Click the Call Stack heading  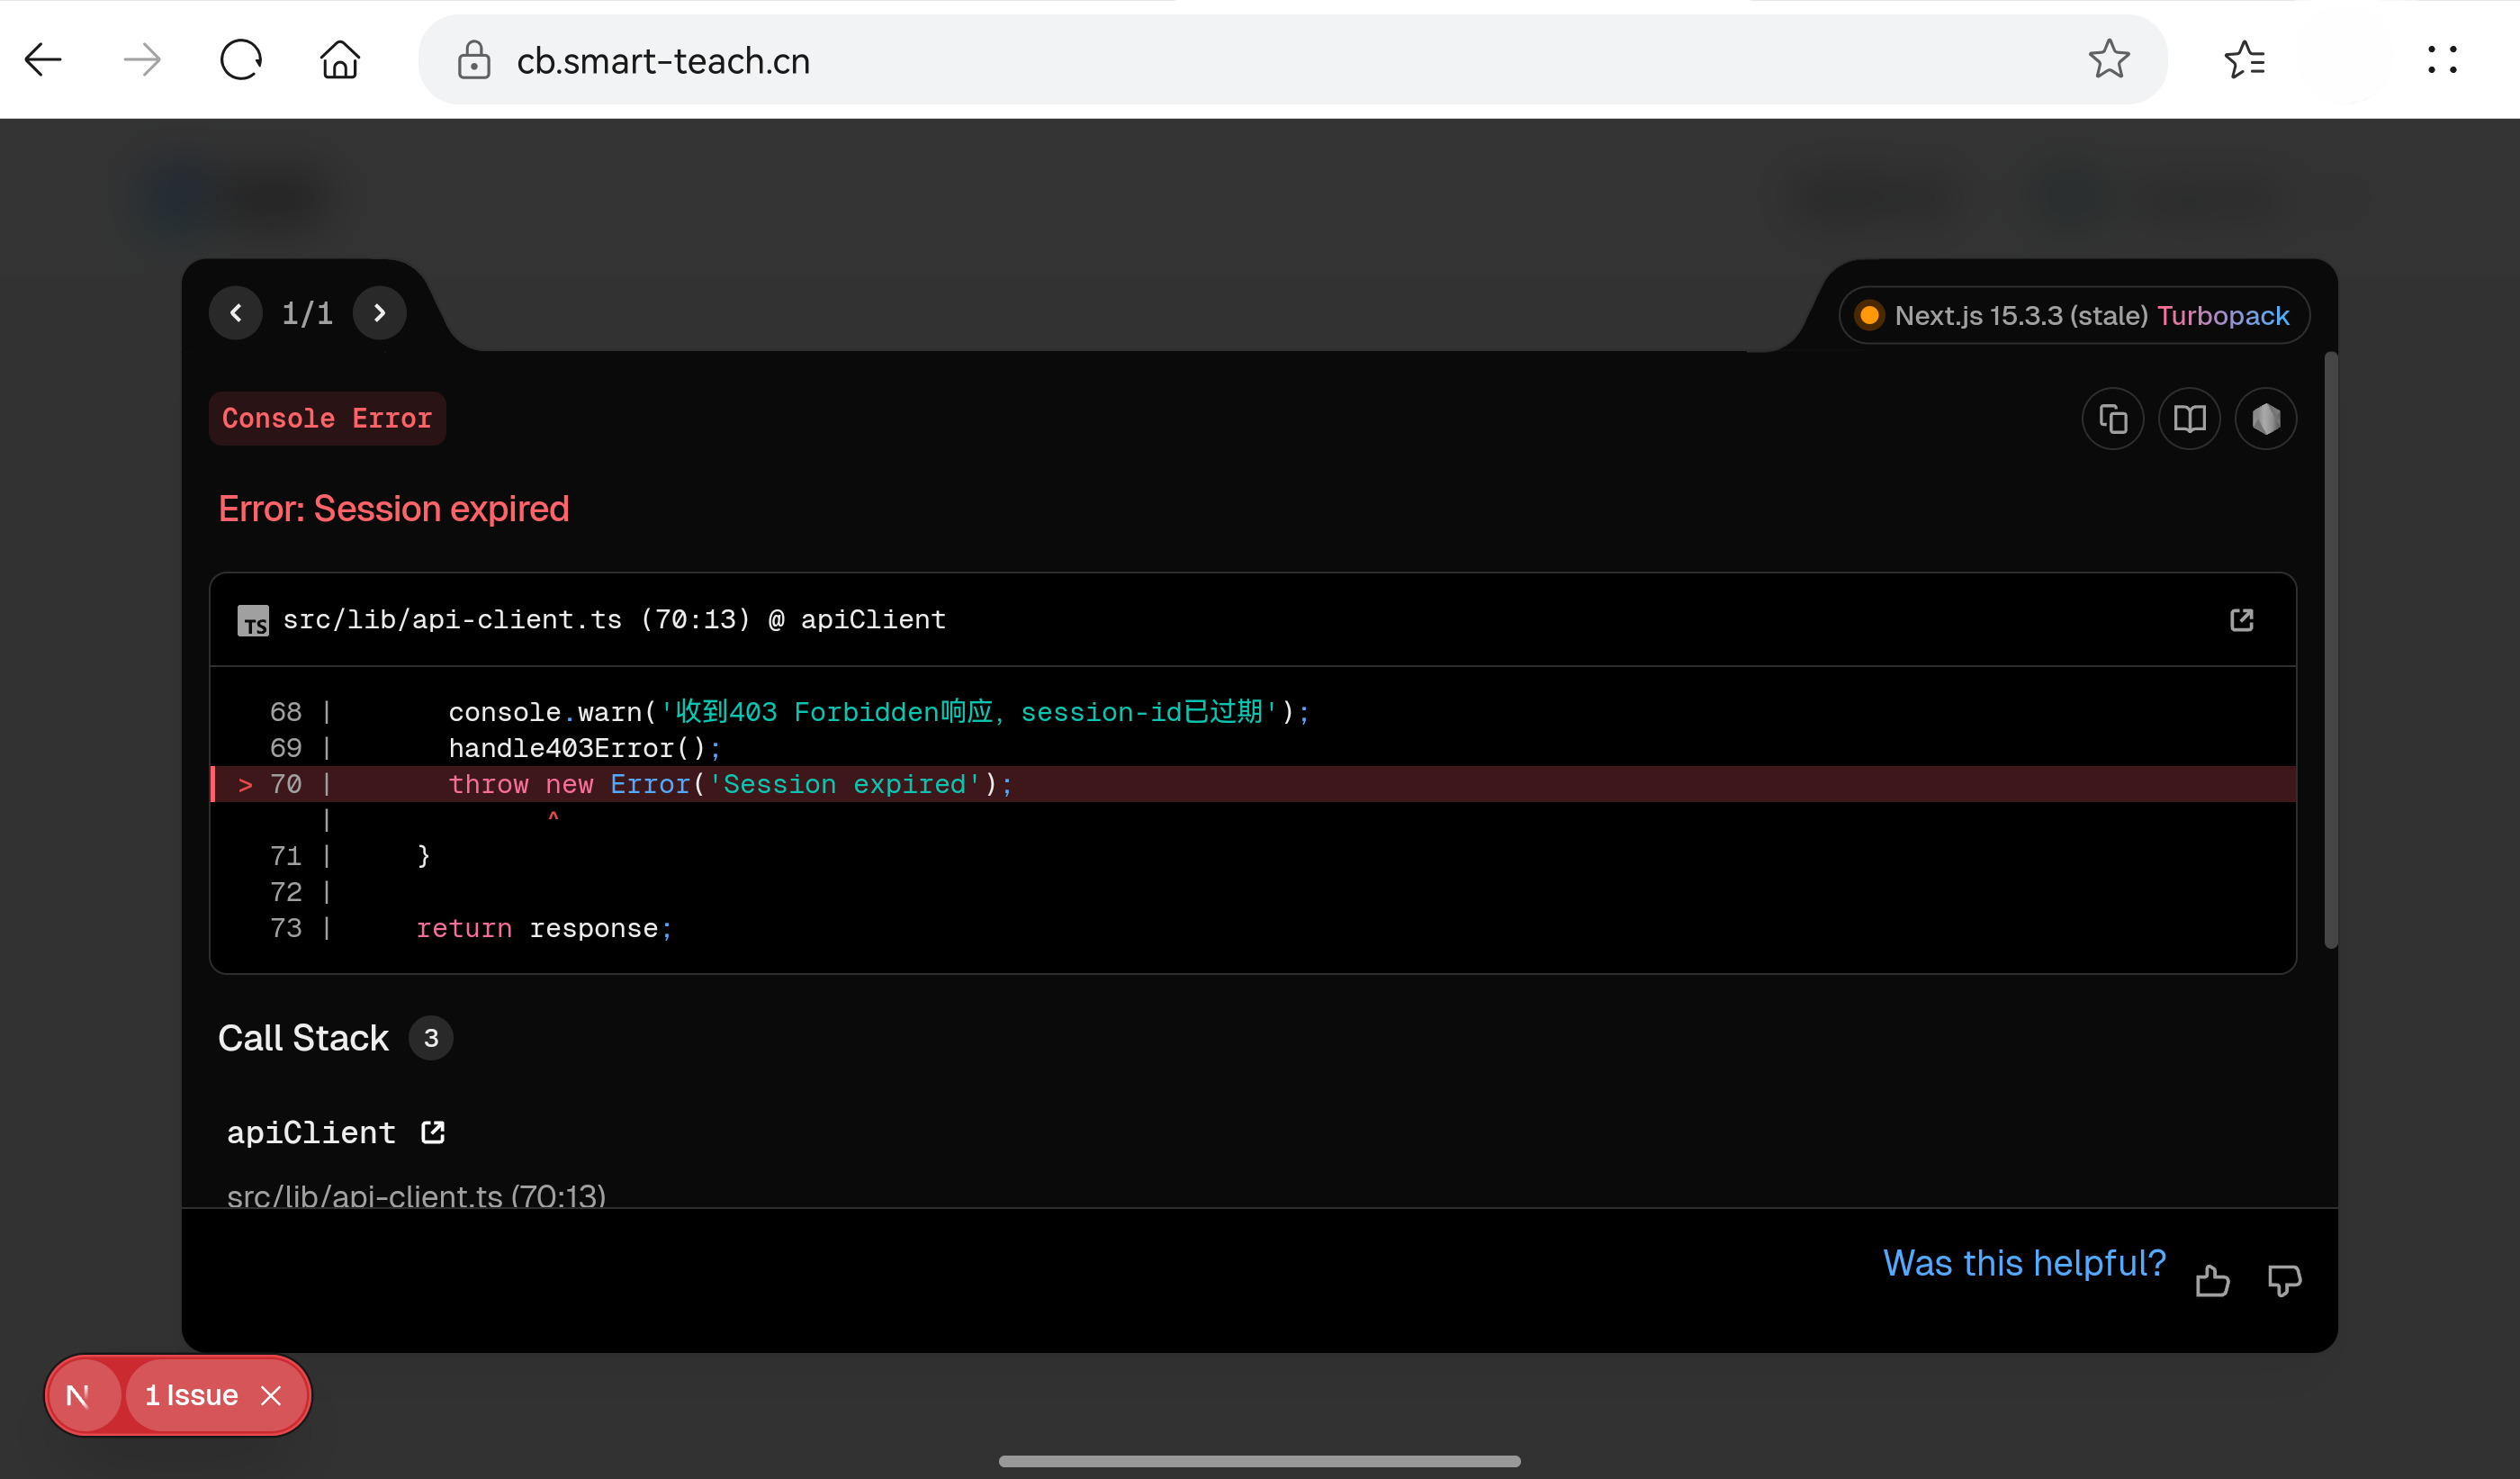pos(303,1038)
